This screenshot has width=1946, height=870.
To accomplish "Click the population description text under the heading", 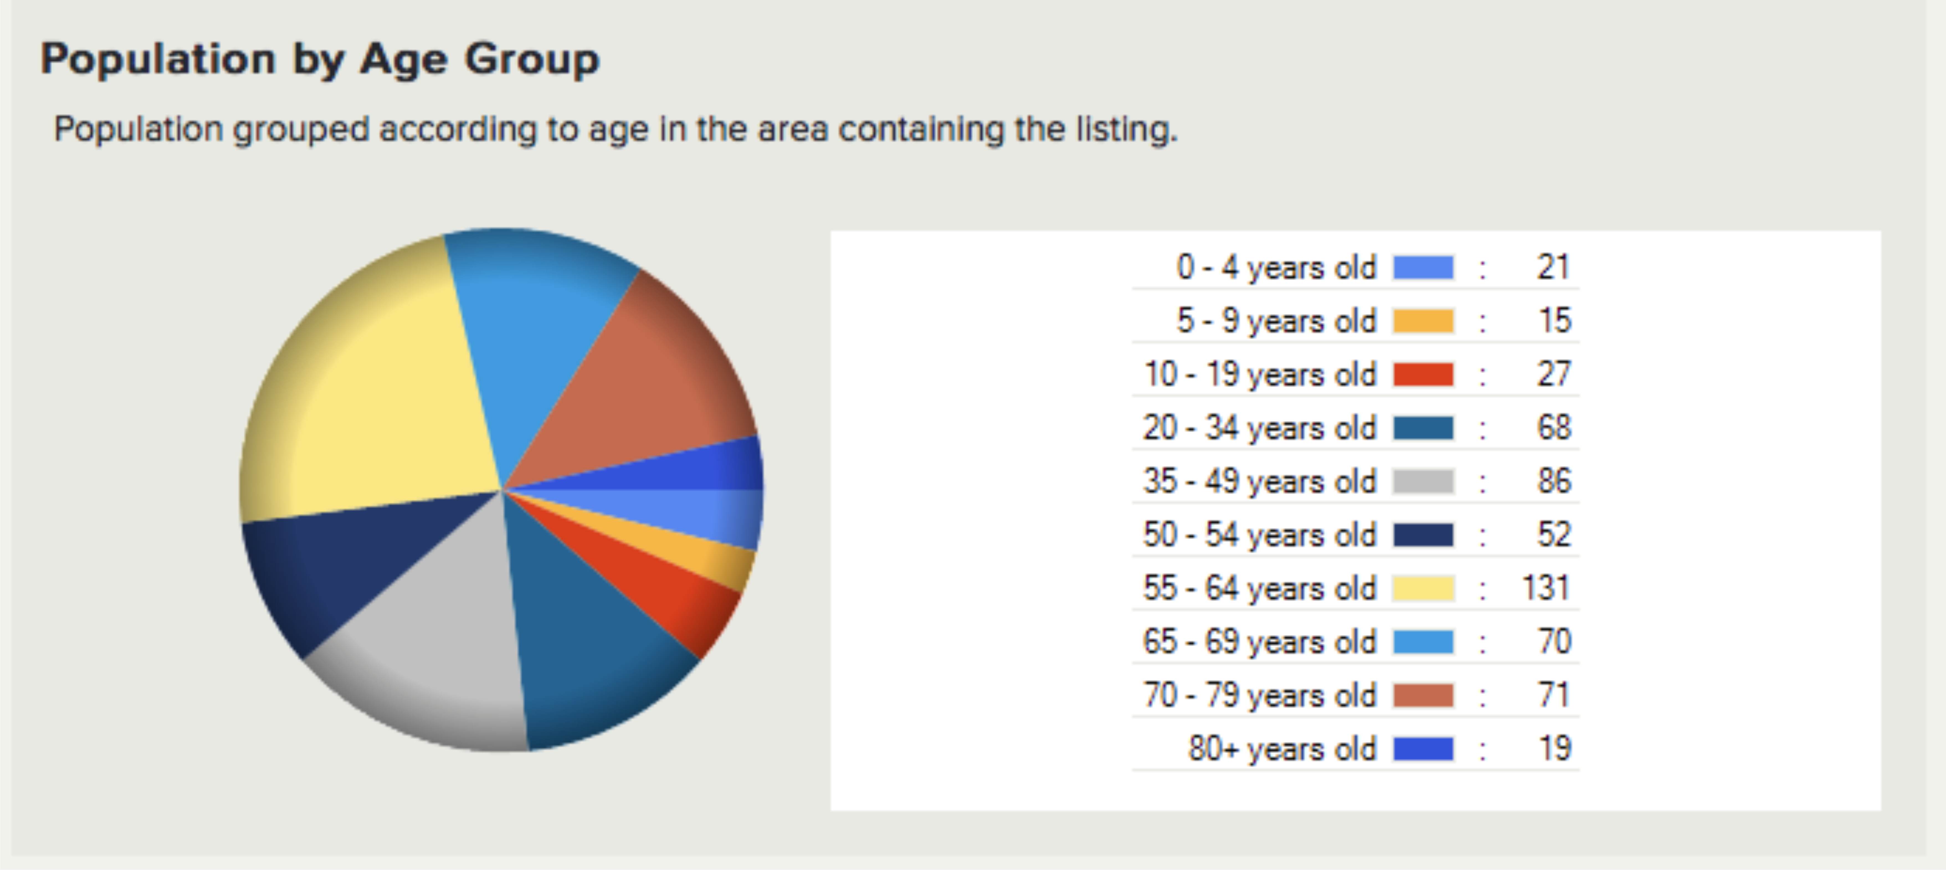I will [x=616, y=129].
